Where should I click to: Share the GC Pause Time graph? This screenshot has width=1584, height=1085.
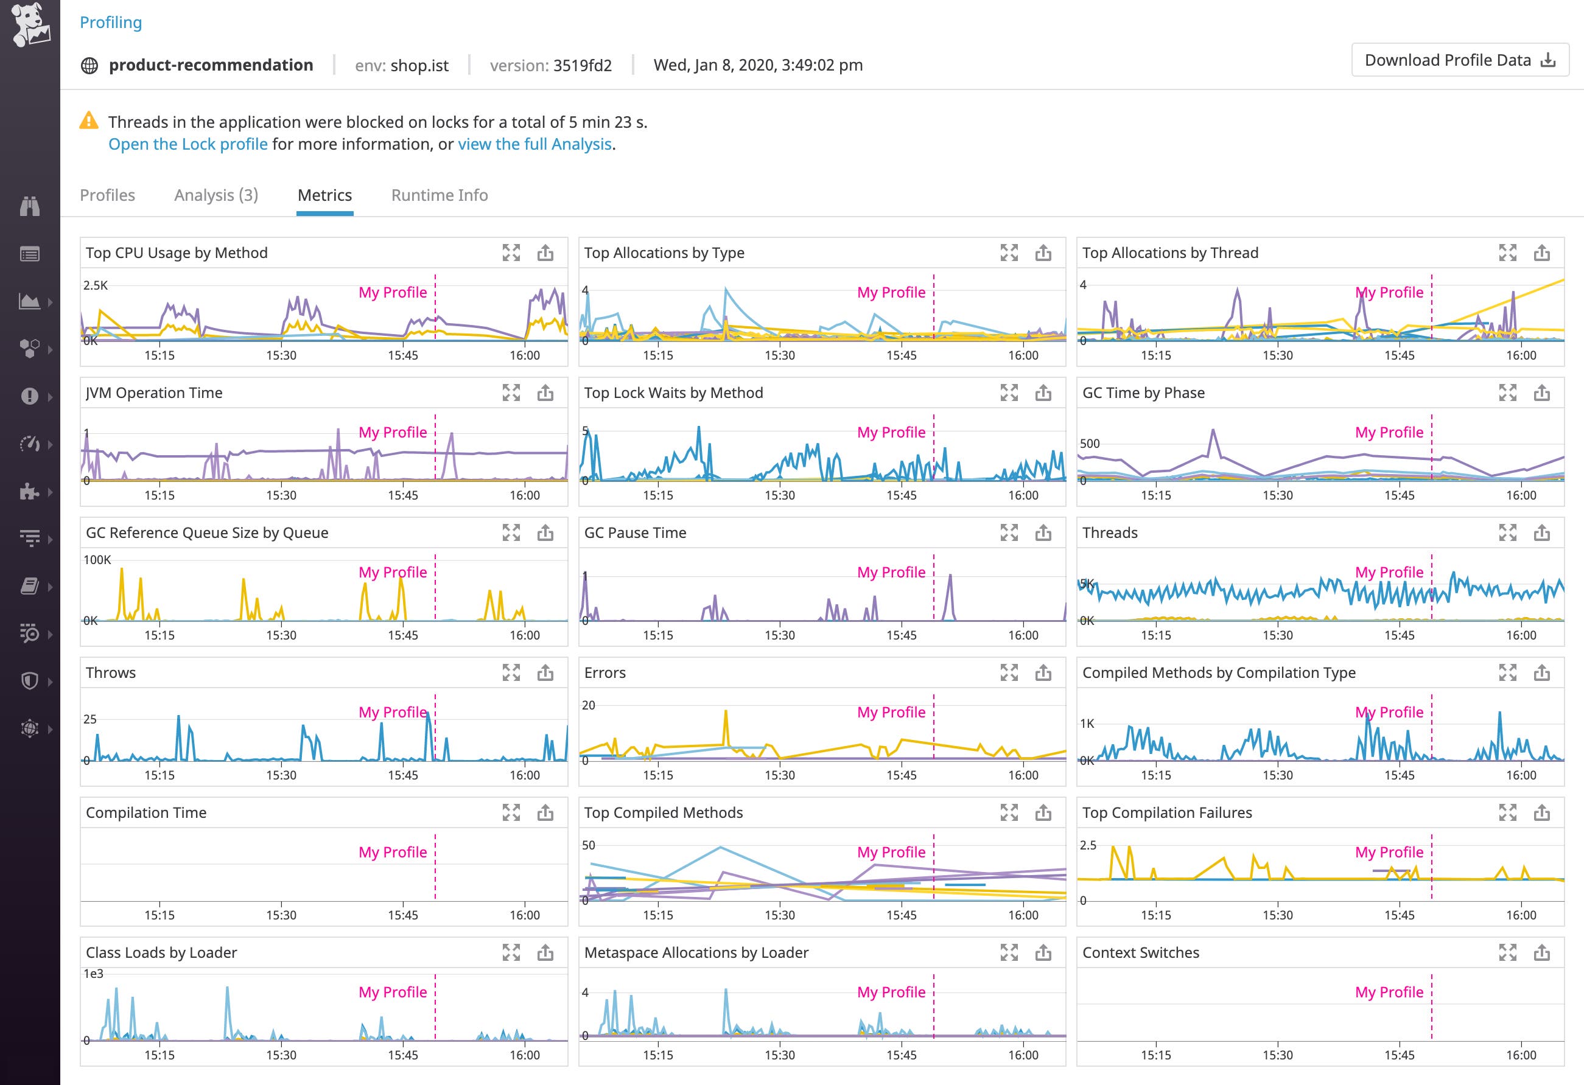pyautogui.click(x=1043, y=532)
